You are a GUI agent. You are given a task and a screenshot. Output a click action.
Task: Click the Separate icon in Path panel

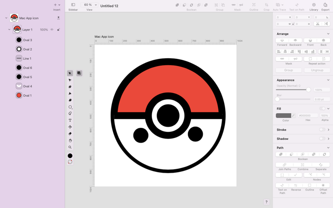[321, 165]
